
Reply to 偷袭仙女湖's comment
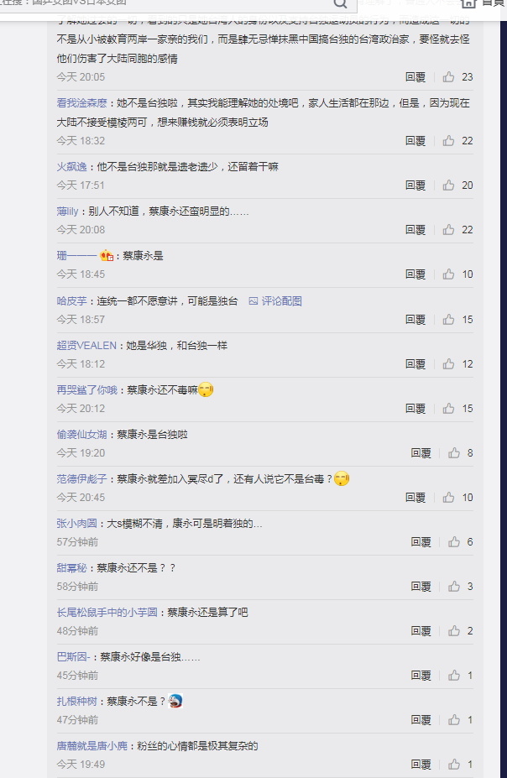pos(421,453)
